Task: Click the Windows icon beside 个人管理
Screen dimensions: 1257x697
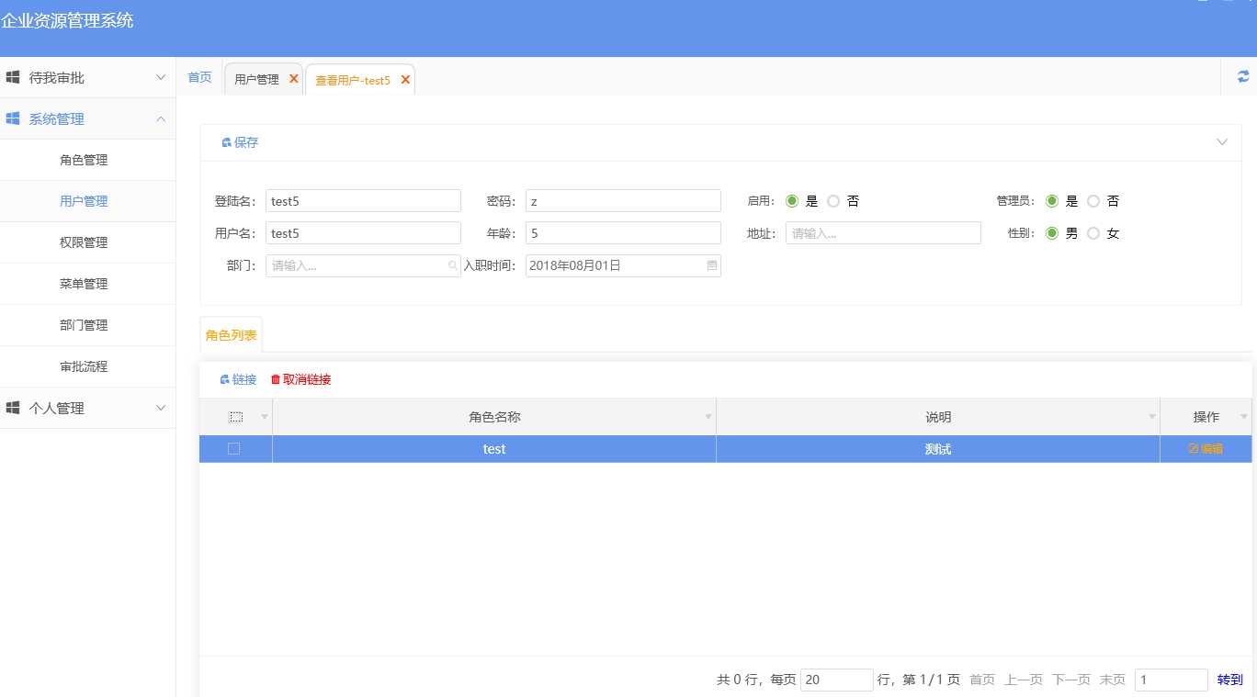Action: coord(13,408)
